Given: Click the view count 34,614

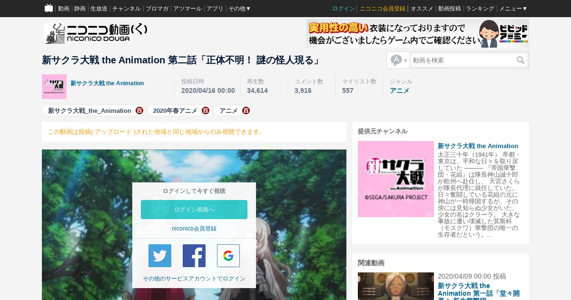Looking at the screenshot, I should click(x=257, y=90).
